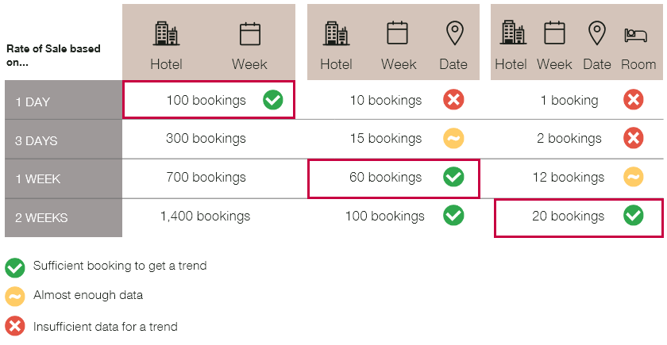
Task: Click the 700 bookings cell
Action: tap(206, 177)
